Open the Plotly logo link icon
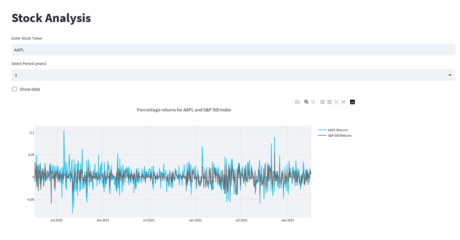 point(352,102)
